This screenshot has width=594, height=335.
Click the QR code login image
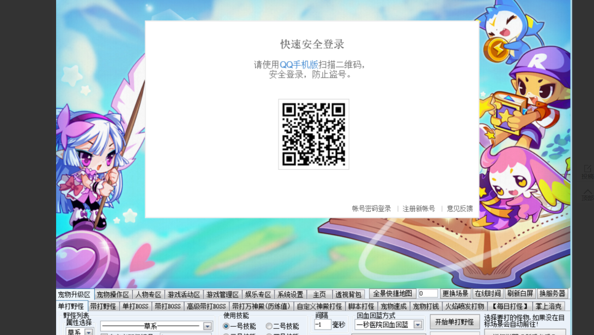pyautogui.click(x=314, y=134)
